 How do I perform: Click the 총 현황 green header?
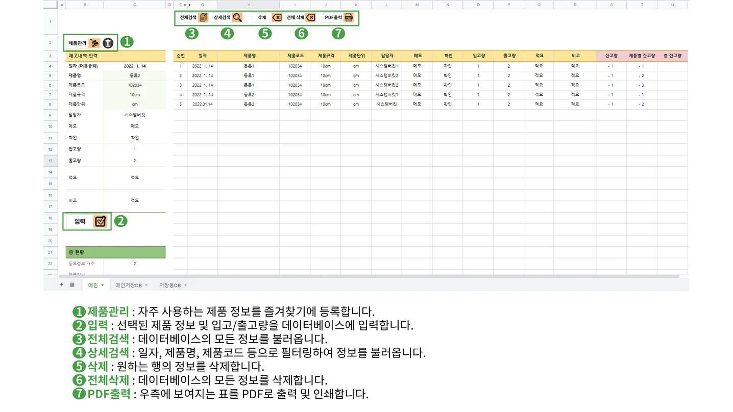(116, 252)
